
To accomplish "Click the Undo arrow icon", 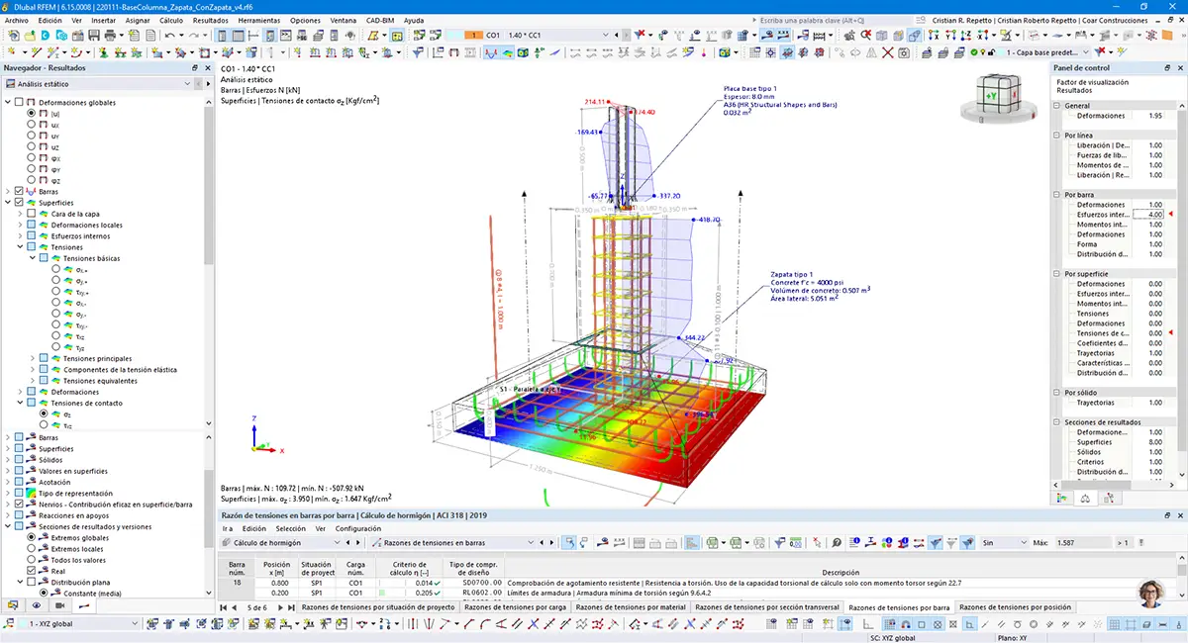I will tap(170, 36).
